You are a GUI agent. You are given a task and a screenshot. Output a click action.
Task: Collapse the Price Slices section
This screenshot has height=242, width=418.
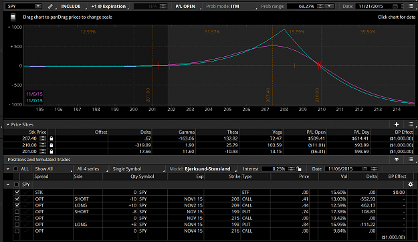8,124
